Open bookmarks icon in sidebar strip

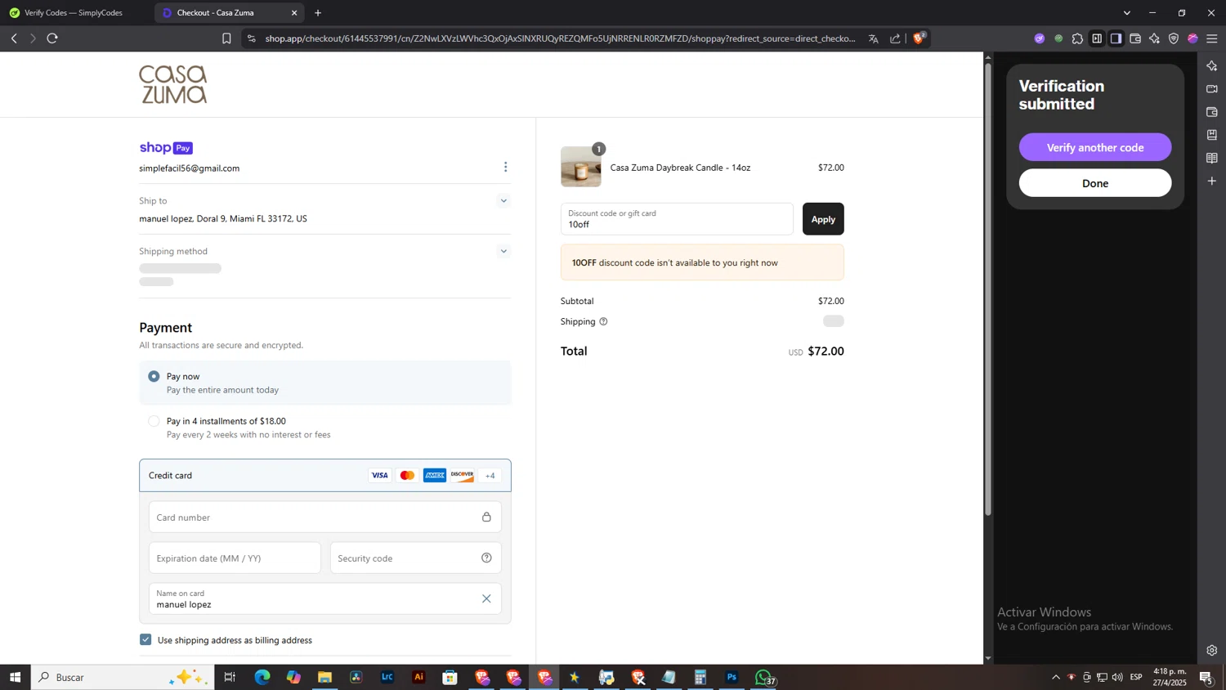[x=1212, y=134]
